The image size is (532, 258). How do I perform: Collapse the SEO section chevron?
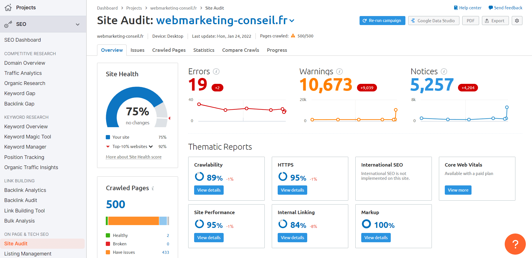tap(78, 24)
